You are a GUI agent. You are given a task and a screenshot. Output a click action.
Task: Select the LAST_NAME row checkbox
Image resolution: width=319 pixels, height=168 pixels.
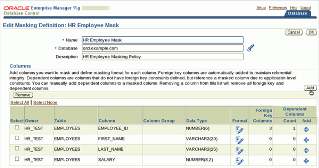17,148
